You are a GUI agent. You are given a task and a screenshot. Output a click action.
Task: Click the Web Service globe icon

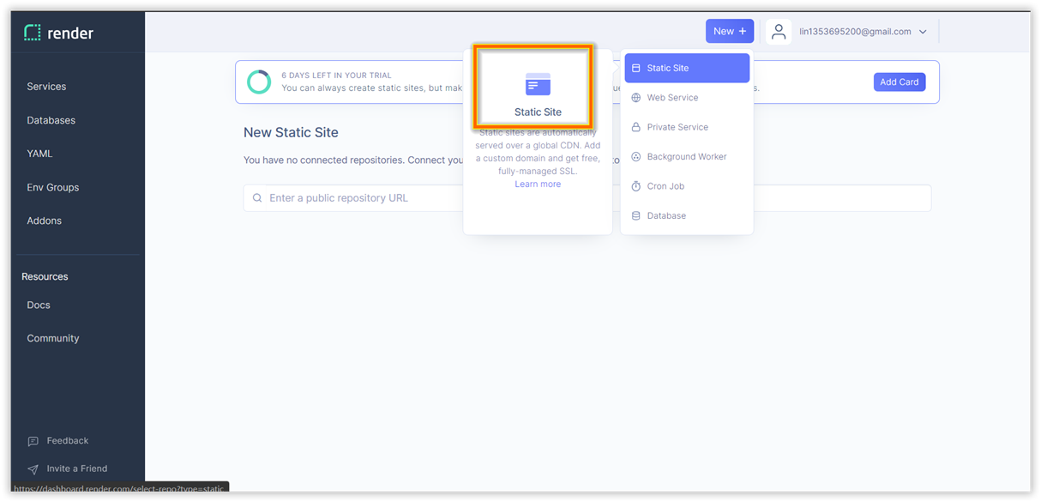click(x=636, y=98)
